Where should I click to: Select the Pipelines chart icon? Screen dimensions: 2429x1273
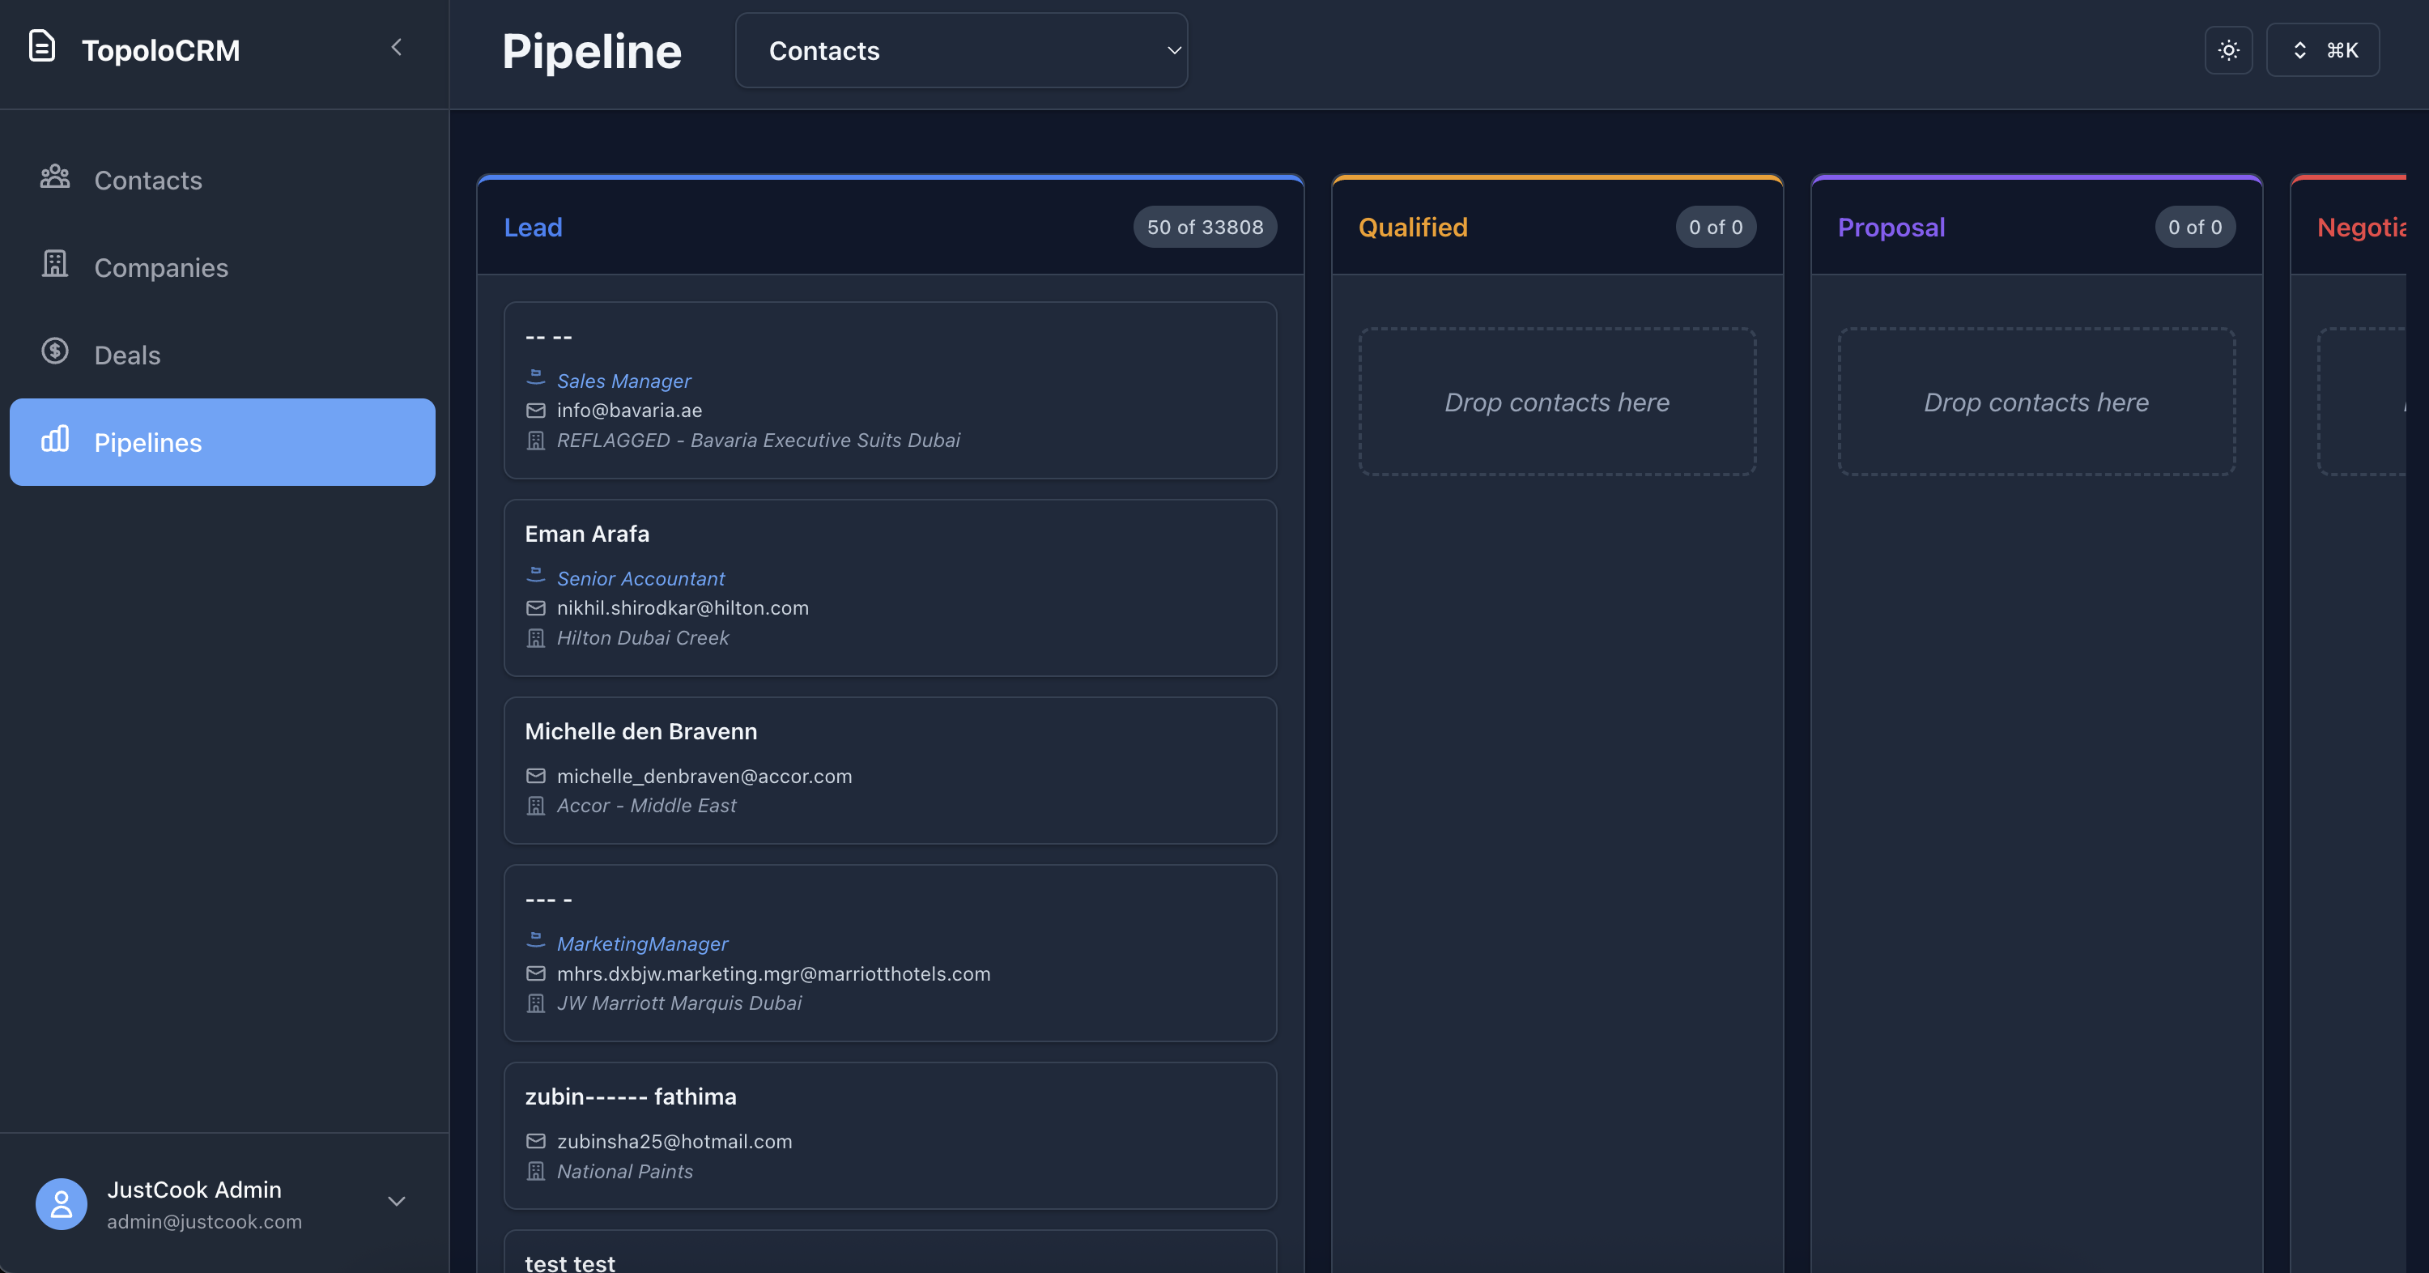[x=56, y=440]
